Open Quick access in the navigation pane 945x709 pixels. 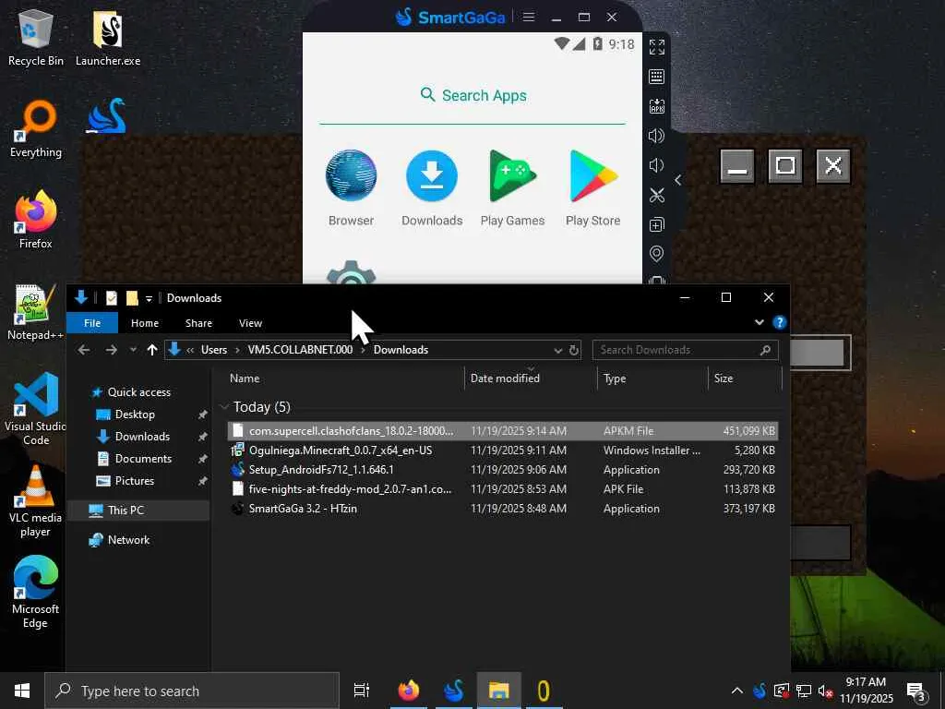pos(138,391)
